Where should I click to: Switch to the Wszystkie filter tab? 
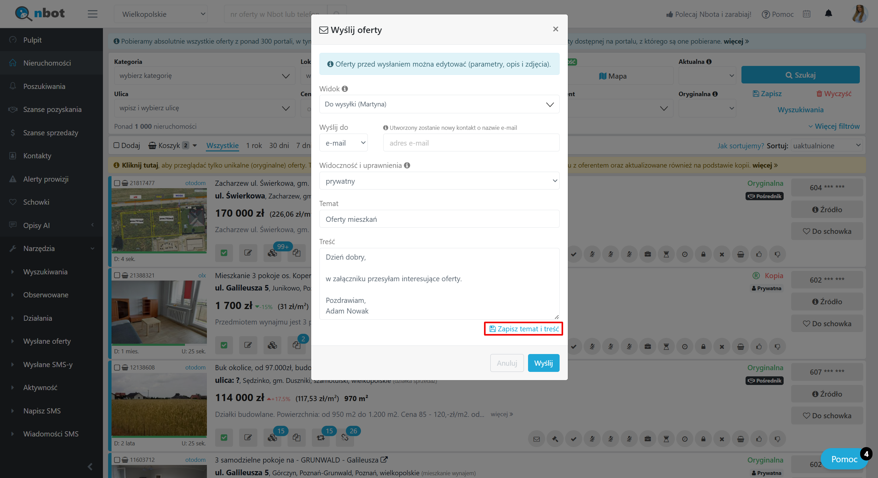[x=222, y=146]
